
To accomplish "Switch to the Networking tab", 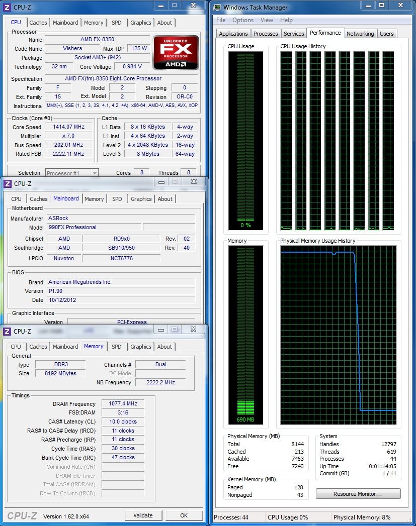I will click(360, 34).
